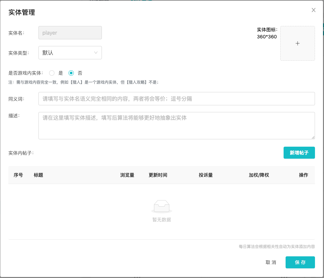Focus the 同义词 input field

176,99
